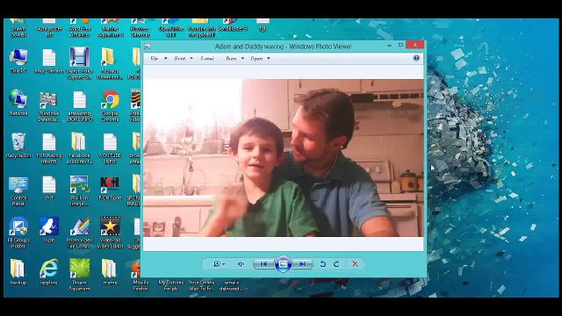562x316 pixels.
Task: Select the VideoPad Video Editor shortcut
Action: (110, 233)
